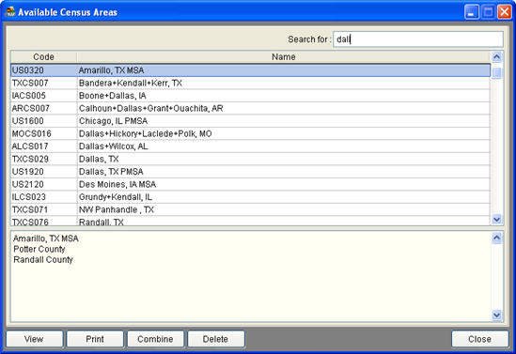Open the View button

coord(34,339)
